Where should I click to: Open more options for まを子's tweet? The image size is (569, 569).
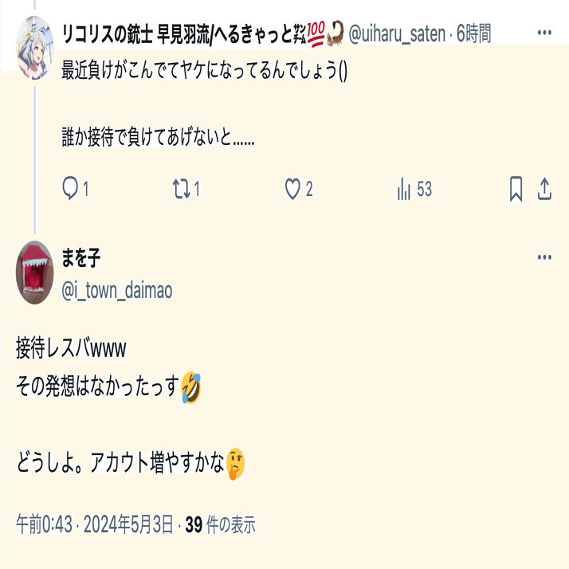(544, 257)
